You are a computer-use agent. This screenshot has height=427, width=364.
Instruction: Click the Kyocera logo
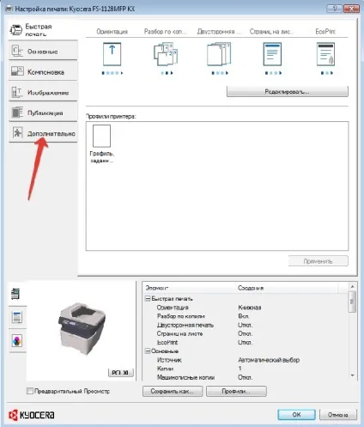pyautogui.click(x=32, y=415)
